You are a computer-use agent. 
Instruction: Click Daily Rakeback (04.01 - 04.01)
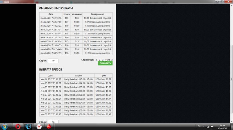coord(79,103)
